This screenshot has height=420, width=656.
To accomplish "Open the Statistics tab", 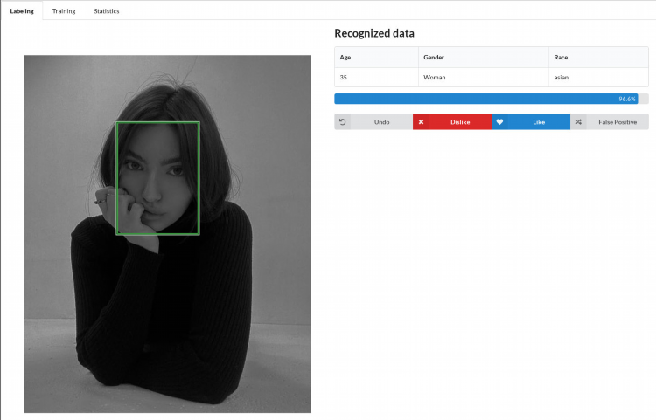I will coord(106,11).
